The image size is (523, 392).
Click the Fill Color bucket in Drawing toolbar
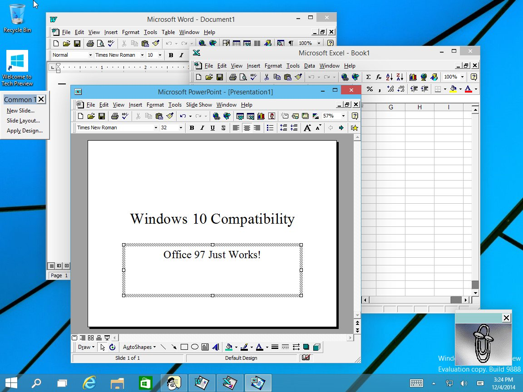coord(229,347)
